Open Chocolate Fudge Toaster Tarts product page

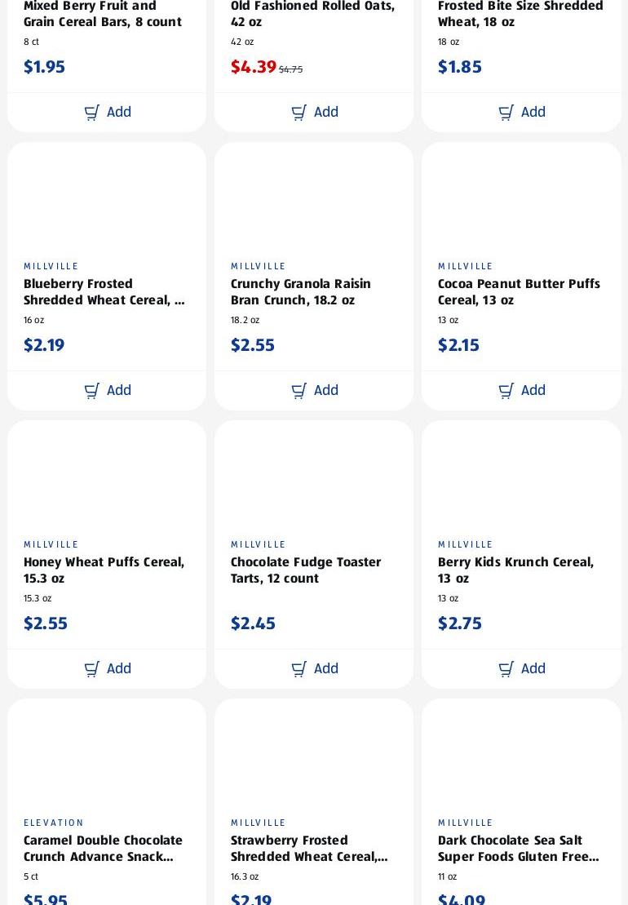(x=305, y=570)
